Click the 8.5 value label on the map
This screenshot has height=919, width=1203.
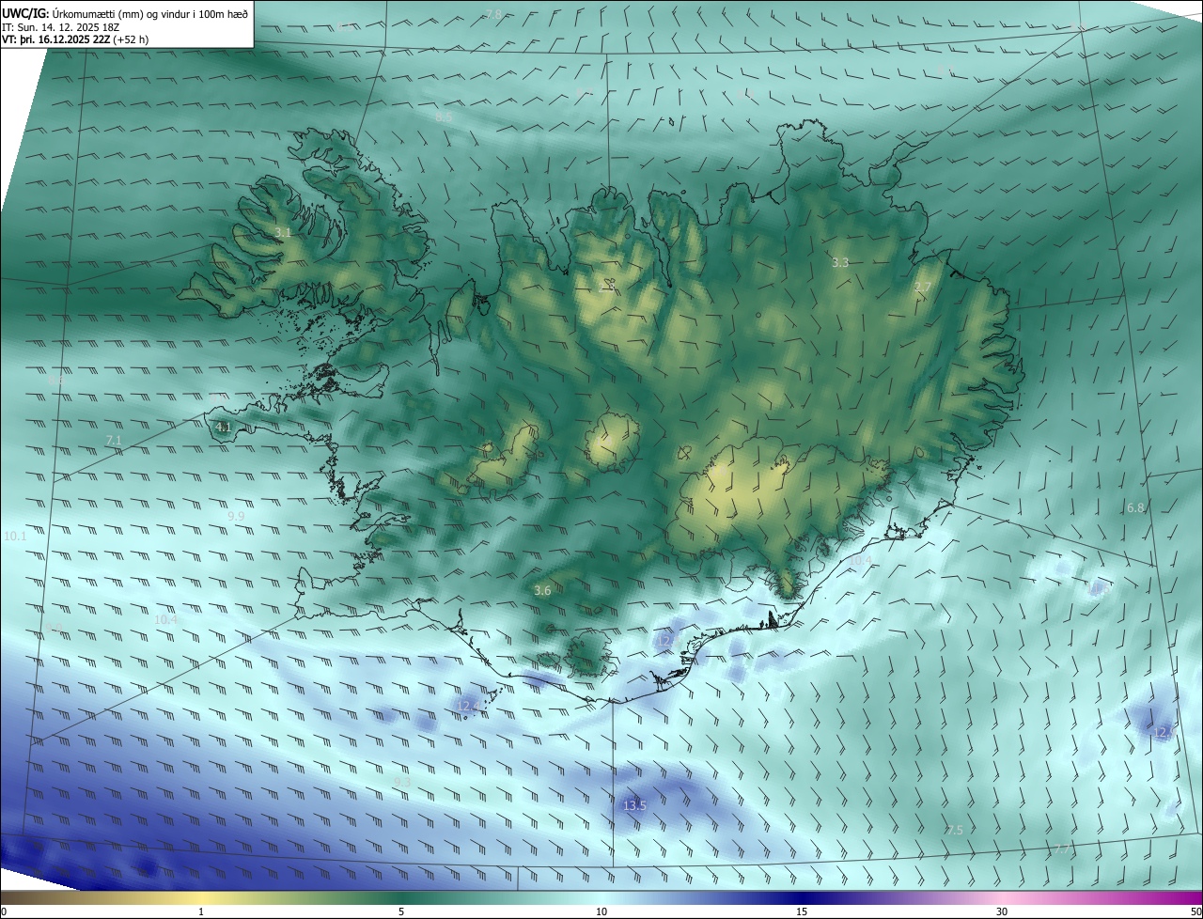tap(444, 117)
